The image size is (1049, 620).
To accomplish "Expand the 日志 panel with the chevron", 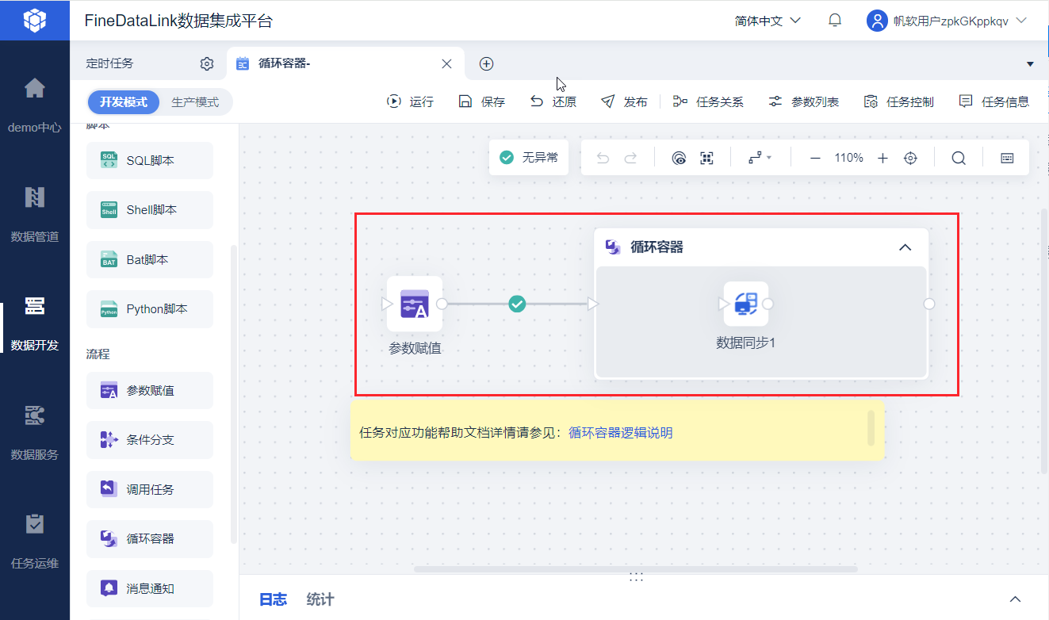I will pyautogui.click(x=1015, y=599).
